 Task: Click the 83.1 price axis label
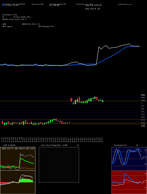click(x=143, y=106)
